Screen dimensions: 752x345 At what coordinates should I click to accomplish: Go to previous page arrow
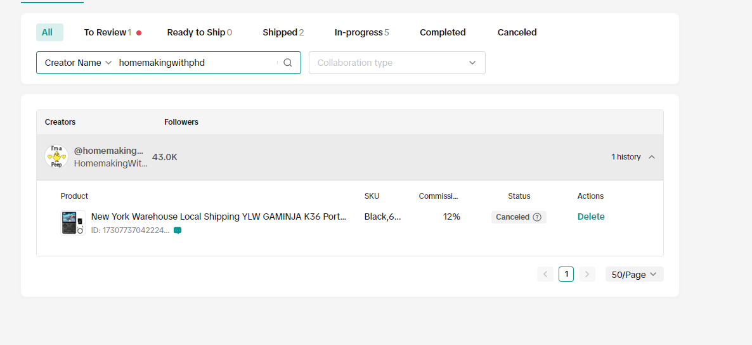click(545, 274)
